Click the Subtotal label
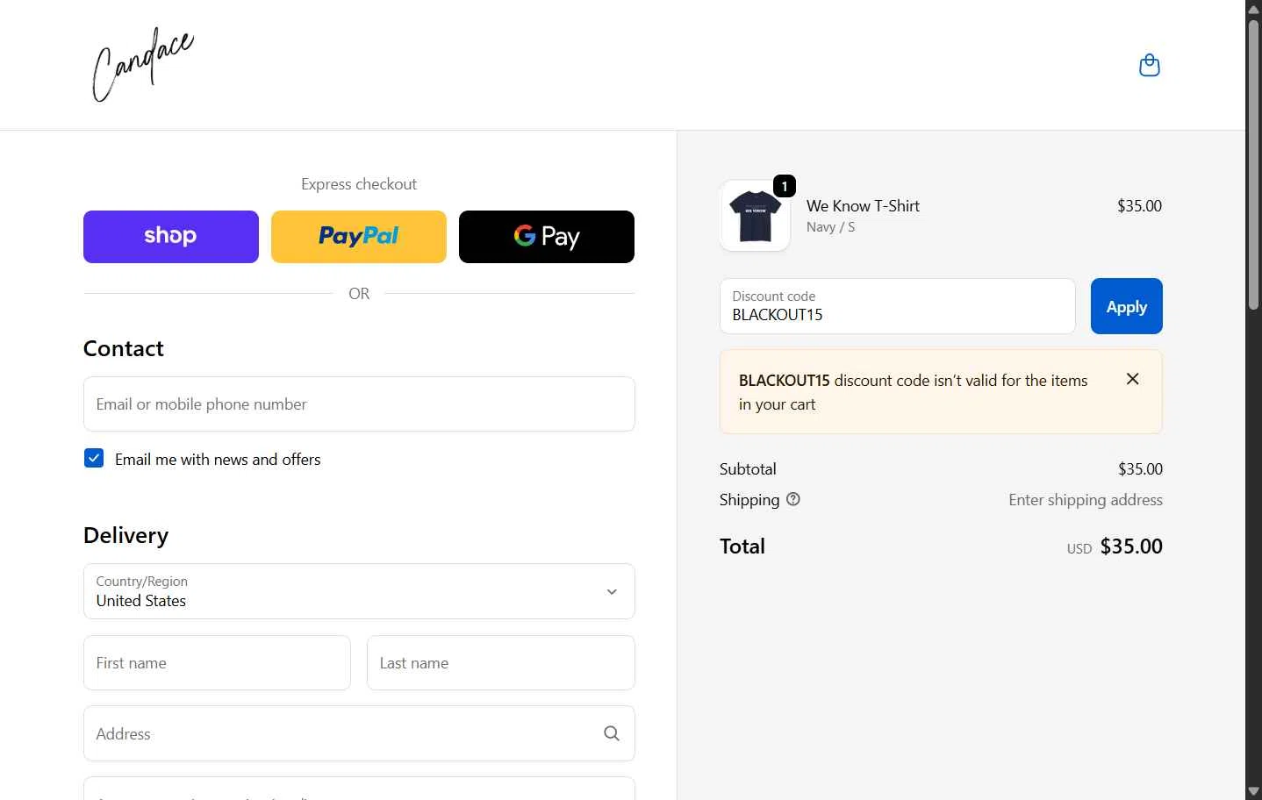The image size is (1262, 800). pos(748,469)
